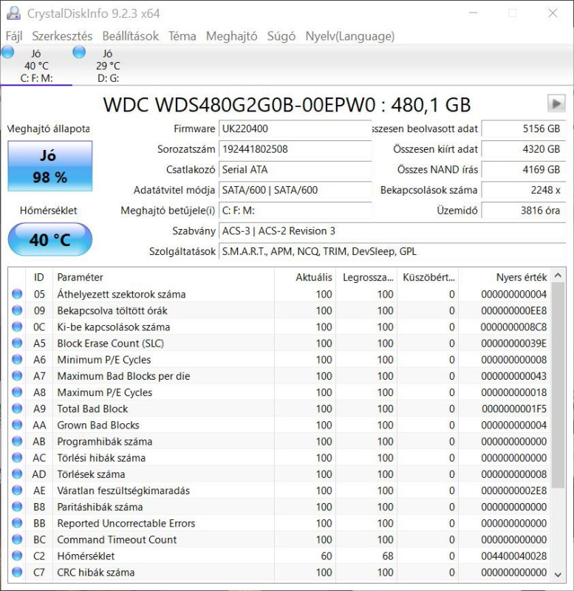The image size is (574, 591).
Task: Click the Firmware field UK220400
Action: pos(295,129)
